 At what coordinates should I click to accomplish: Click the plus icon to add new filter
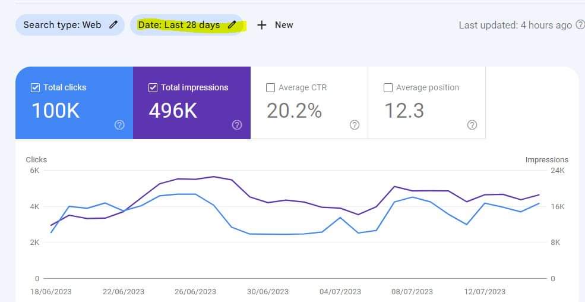point(262,25)
